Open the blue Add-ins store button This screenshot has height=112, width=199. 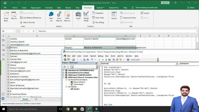coord(51,16)
